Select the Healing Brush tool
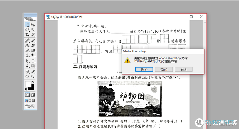Screen dimensions: 239x129 point(27,40)
